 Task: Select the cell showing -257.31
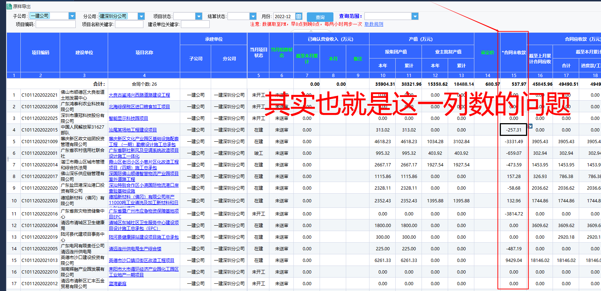(x=514, y=130)
